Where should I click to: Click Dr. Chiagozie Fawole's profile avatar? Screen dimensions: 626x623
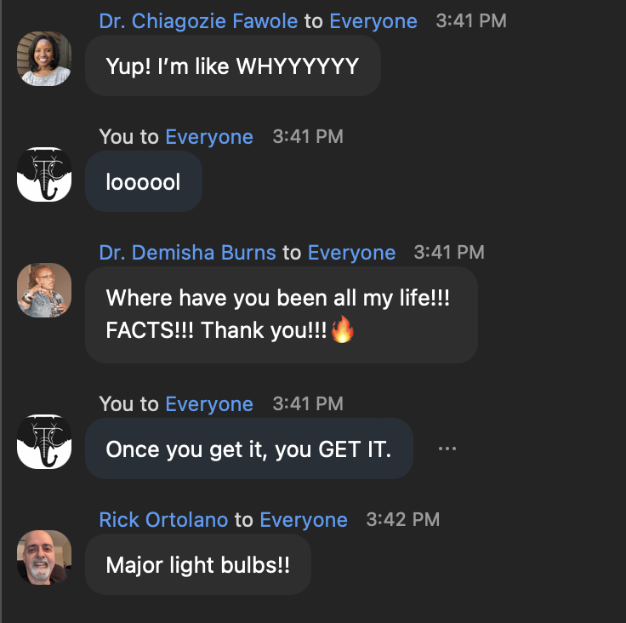tap(44, 59)
